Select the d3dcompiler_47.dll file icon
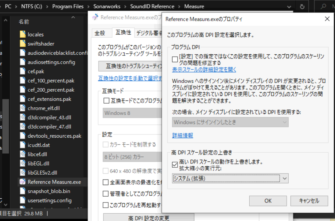 pos(23,127)
